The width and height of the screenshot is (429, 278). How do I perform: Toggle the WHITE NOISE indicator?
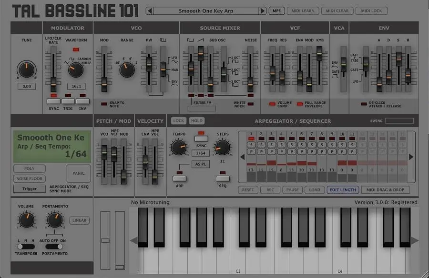251,104
